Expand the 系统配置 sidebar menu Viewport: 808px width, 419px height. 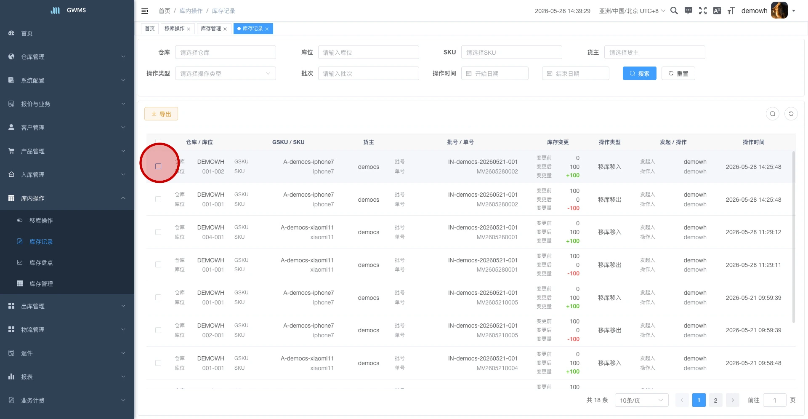[x=67, y=80]
